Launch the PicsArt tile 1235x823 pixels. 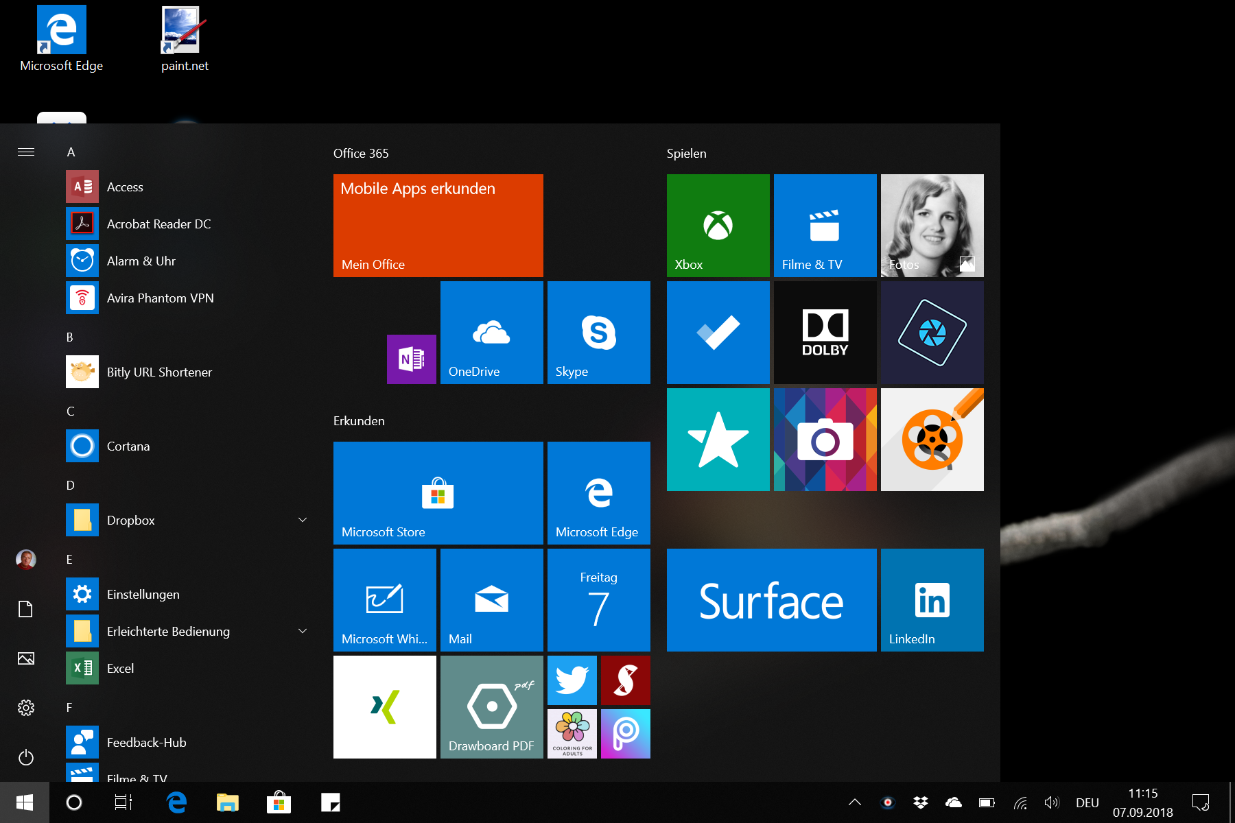point(626,734)
